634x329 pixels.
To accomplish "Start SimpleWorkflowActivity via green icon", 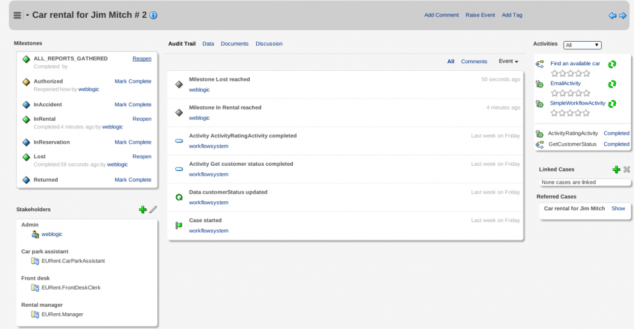I will [x=612, y=104].
